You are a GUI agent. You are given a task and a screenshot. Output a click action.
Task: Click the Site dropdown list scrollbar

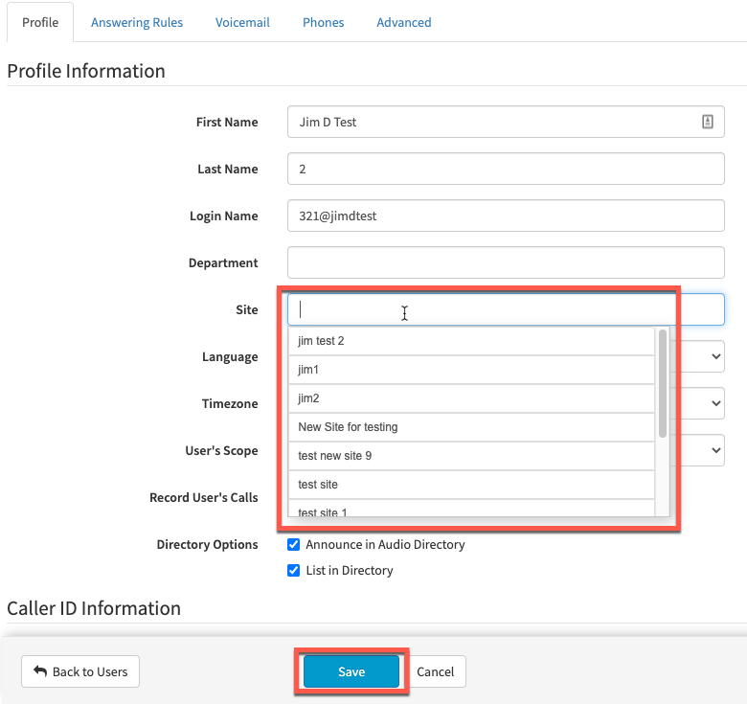click(x=662, y=383)
